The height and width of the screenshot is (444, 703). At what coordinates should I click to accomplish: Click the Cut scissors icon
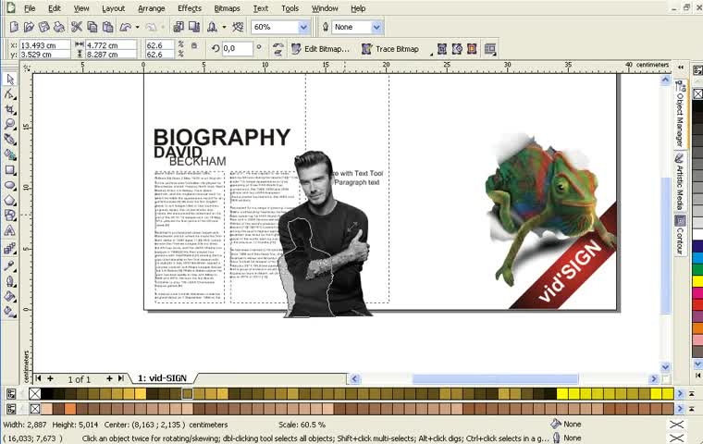point(77,27)
